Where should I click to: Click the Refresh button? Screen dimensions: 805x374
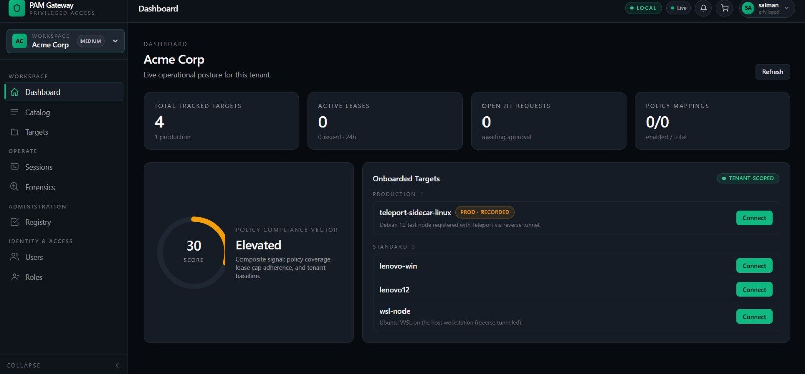coord(772,72)
